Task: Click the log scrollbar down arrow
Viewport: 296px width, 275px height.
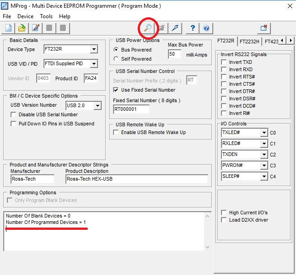Action: tap(207, 247)
